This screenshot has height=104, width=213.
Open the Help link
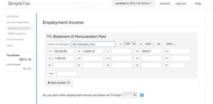click(198, 4)
